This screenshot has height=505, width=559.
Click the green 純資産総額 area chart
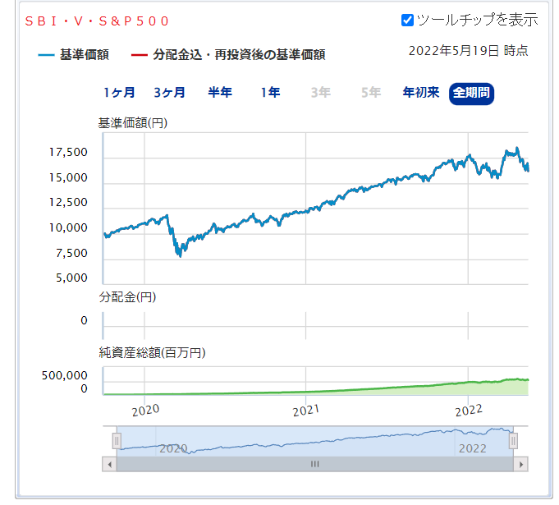(x=460, y=388)
